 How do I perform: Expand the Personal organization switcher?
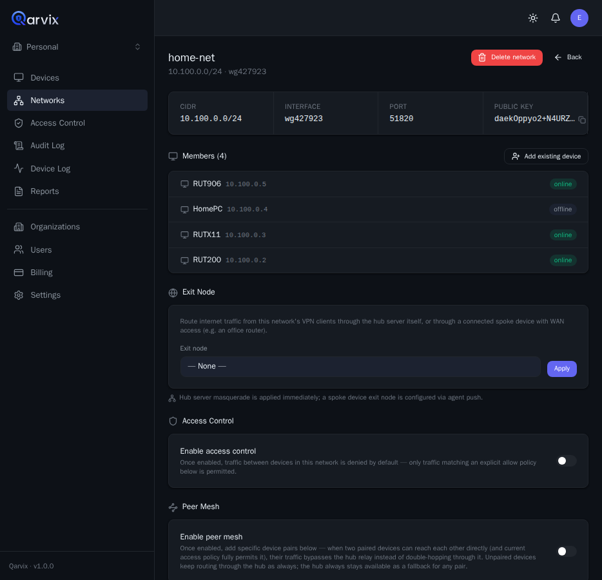(x=77, y=47)
